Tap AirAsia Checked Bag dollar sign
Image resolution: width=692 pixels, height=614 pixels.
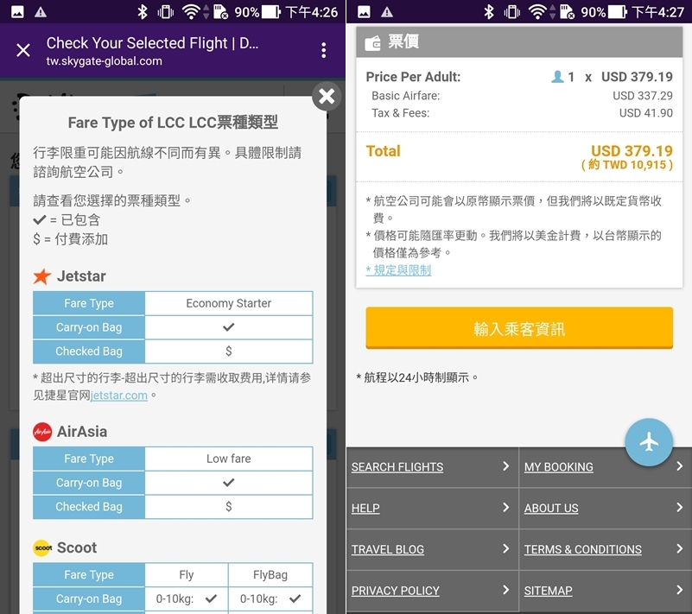(229, 506)
